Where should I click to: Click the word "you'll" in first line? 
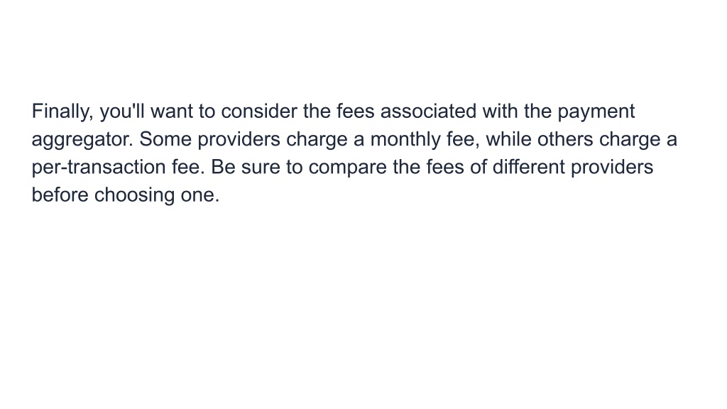pos(122,113)
